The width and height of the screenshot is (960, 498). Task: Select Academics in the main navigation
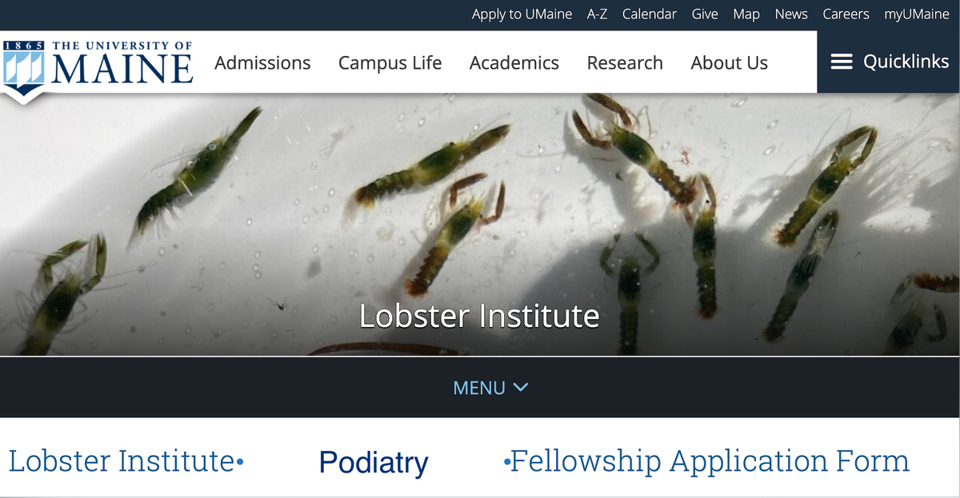(514, 63)
